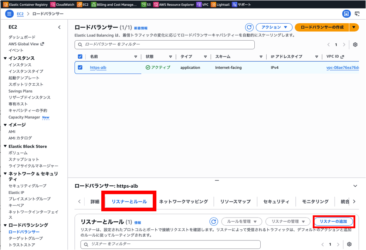
Task: Go to next page of load balancers
Action: tap(344, 45)
